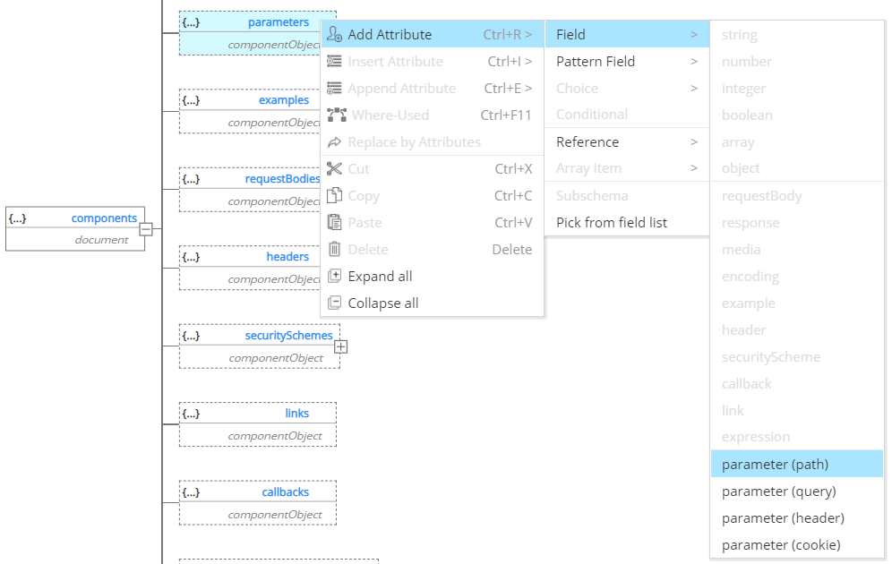892x564 pixels.
Task: Select the callbacks node label
Action: coord(285,491)
